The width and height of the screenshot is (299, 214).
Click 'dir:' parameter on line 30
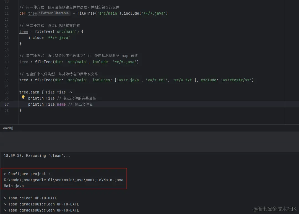pos(59,62)
